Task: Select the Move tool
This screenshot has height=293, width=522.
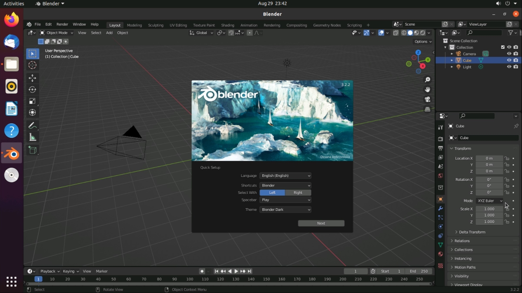Action: [x=32, y=78]
